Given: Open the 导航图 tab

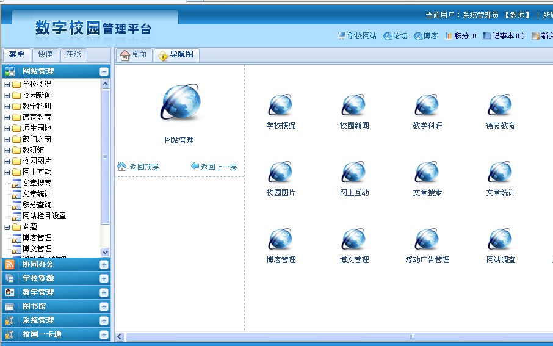Looking at the screenshot, I should (176, 55).
